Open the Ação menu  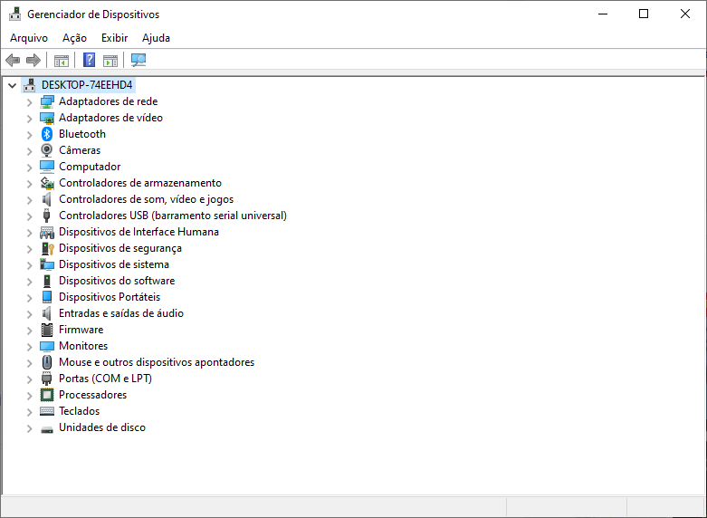[x=74, y=38]
